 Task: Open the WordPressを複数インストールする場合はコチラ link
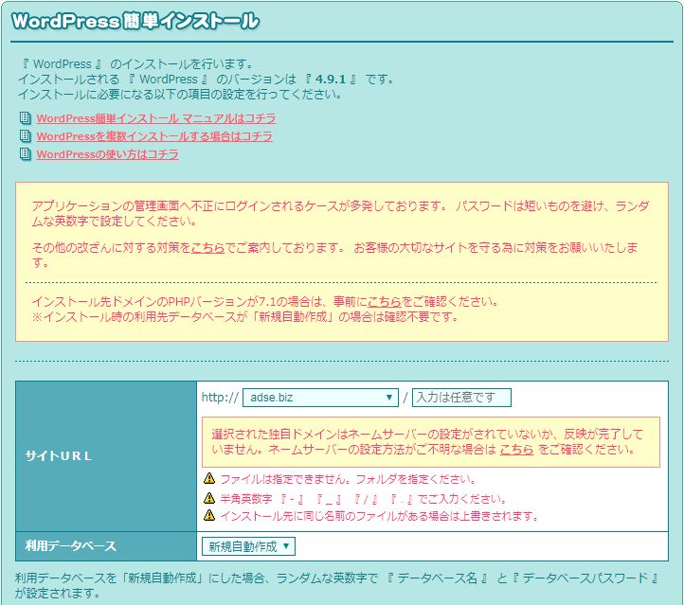[x=154, y=136]
